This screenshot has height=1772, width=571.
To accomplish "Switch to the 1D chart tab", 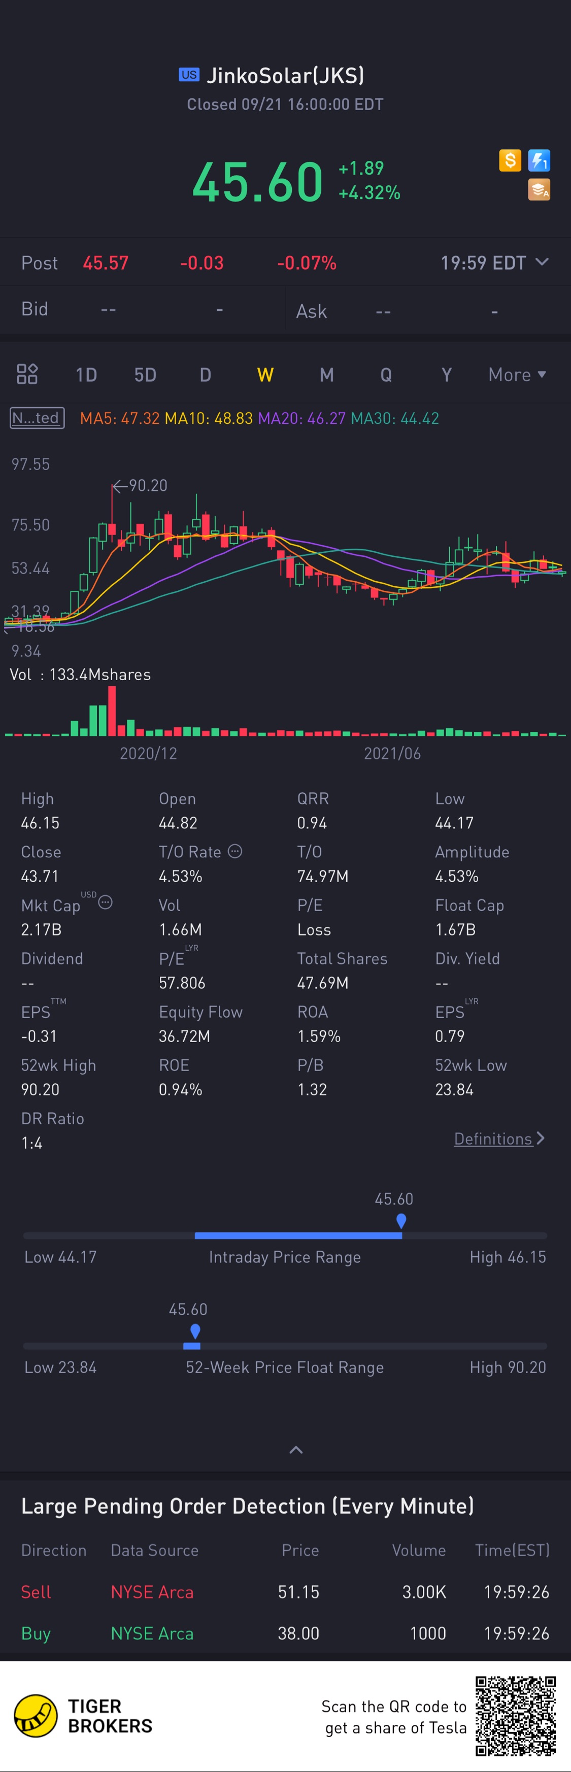I will 86,375.
